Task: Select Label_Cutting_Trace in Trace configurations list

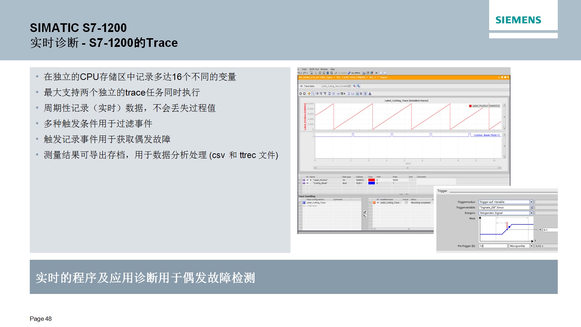Action: 316,203
